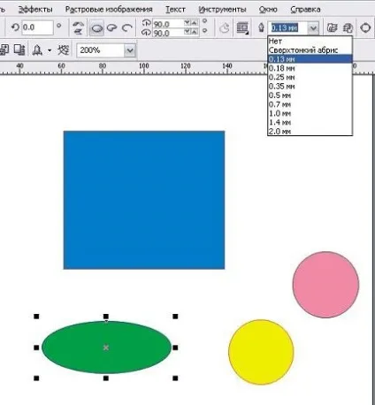The height and width of the screenshot is (405, 375).
Task: Choose Сверхтонкий абрис outline option
Action: (x=310, y=50)
